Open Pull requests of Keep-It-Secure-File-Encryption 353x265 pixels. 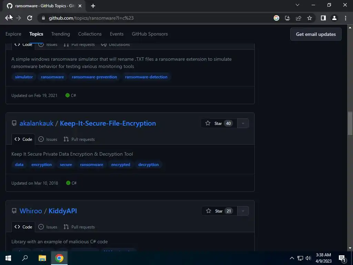tap(79, 139)
